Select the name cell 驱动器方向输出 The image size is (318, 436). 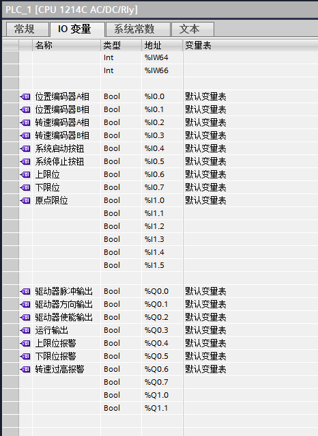(66, 305)
